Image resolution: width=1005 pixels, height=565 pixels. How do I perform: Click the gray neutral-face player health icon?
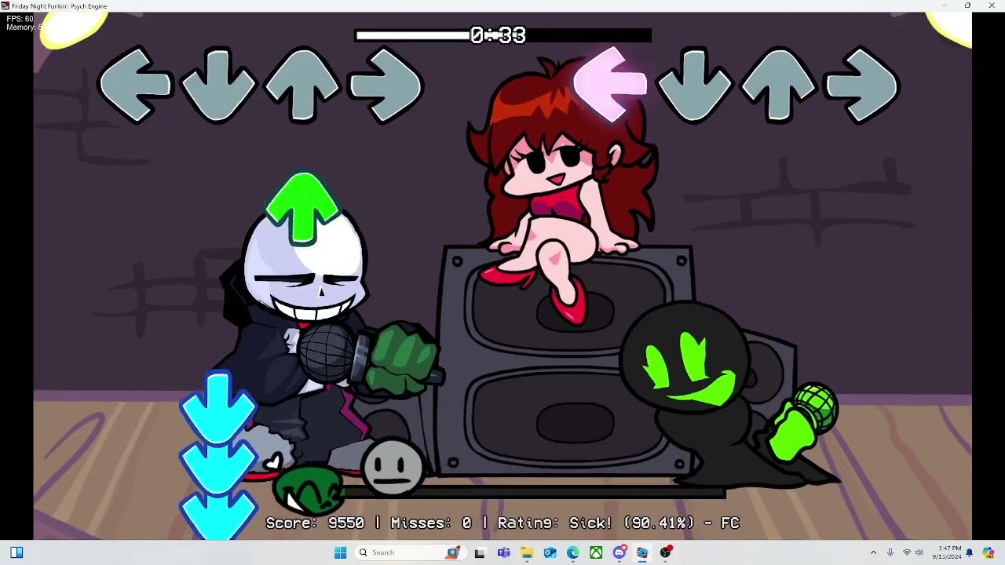coord(393,468)
